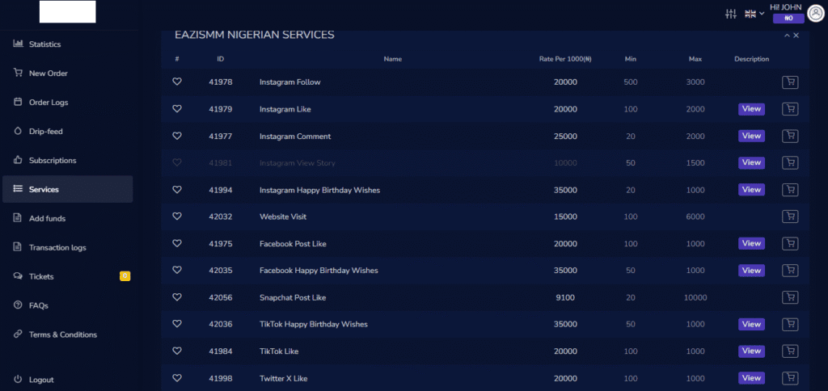Click the Snapchat Post Like name
Image resolution: width=828 pixels, height=391 pixels.
pos(293,297)
